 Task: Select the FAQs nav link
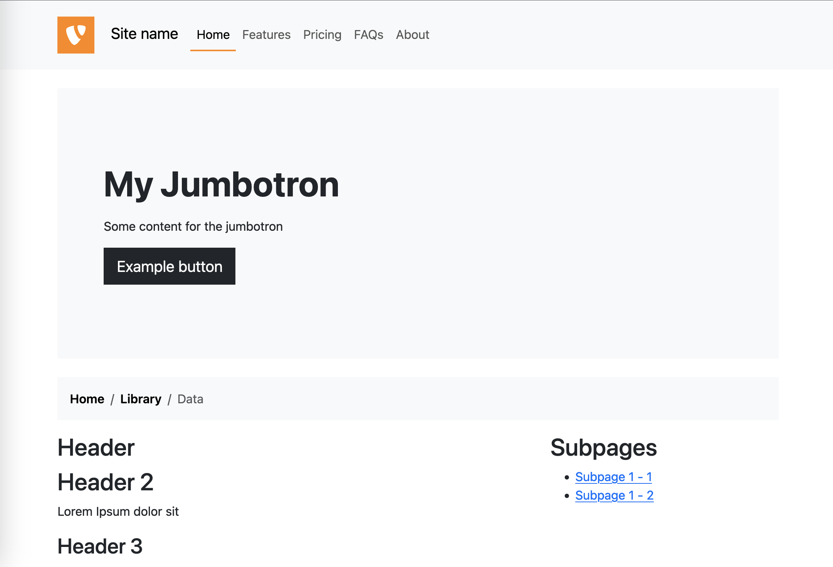point(369,35)
